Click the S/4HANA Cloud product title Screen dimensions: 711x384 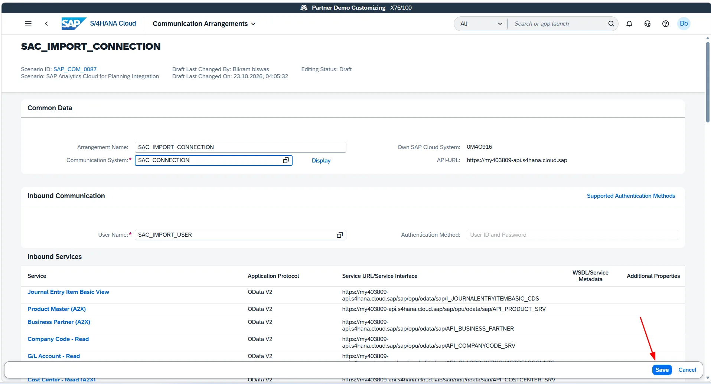113,23
